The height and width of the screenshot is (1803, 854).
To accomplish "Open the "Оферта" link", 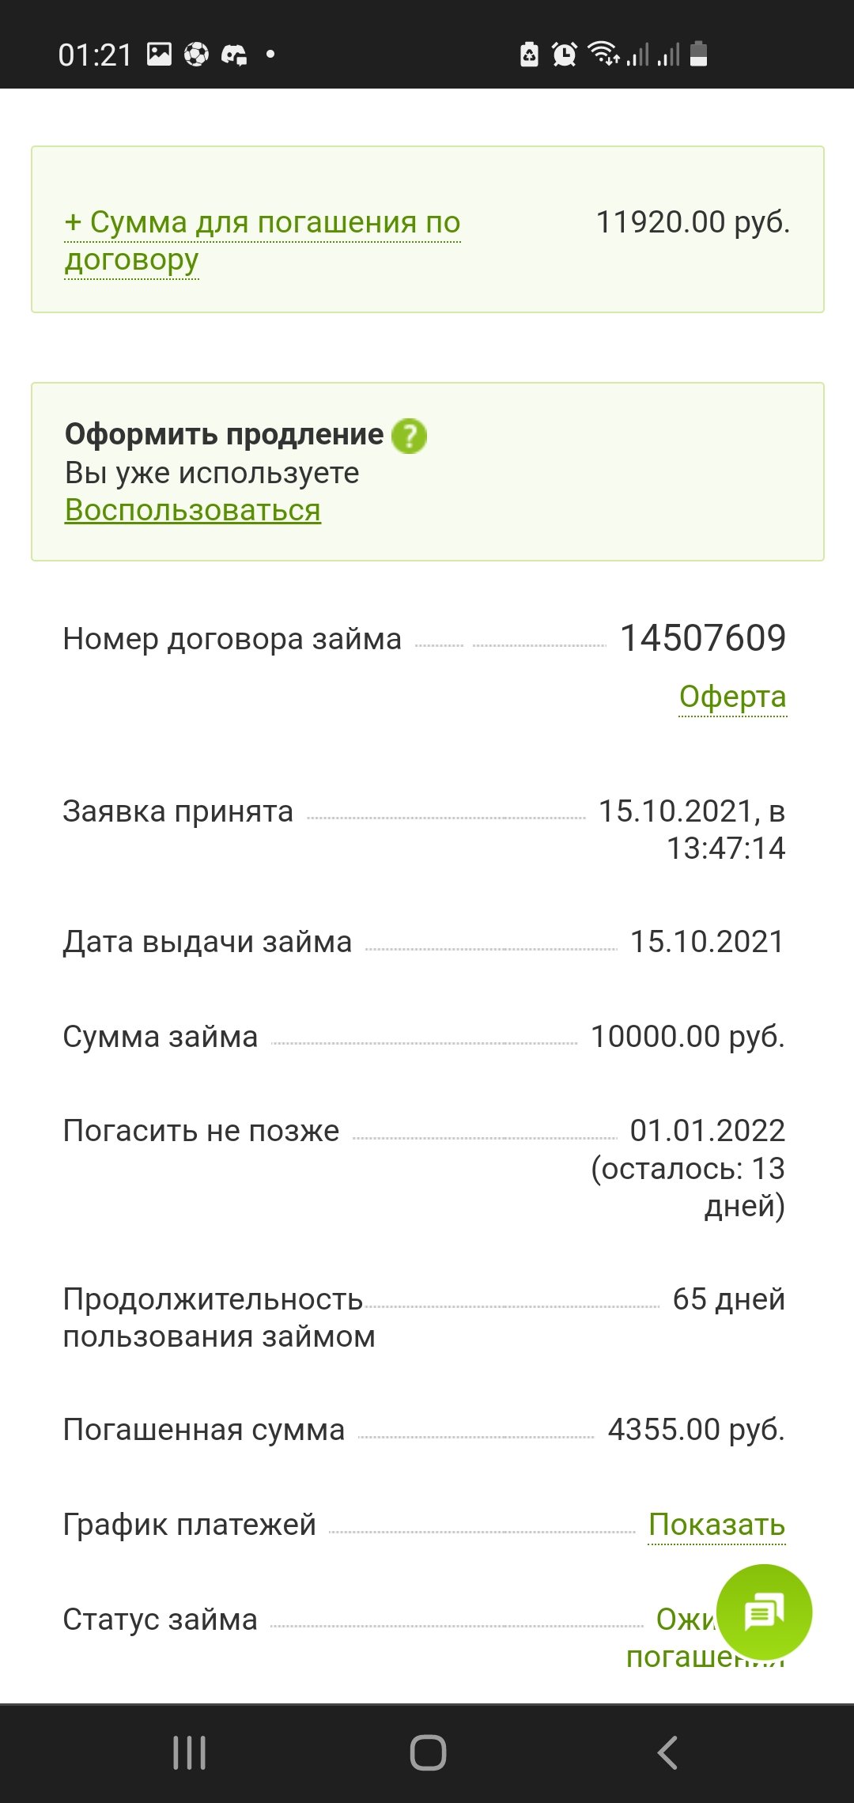I will [732, 697].
